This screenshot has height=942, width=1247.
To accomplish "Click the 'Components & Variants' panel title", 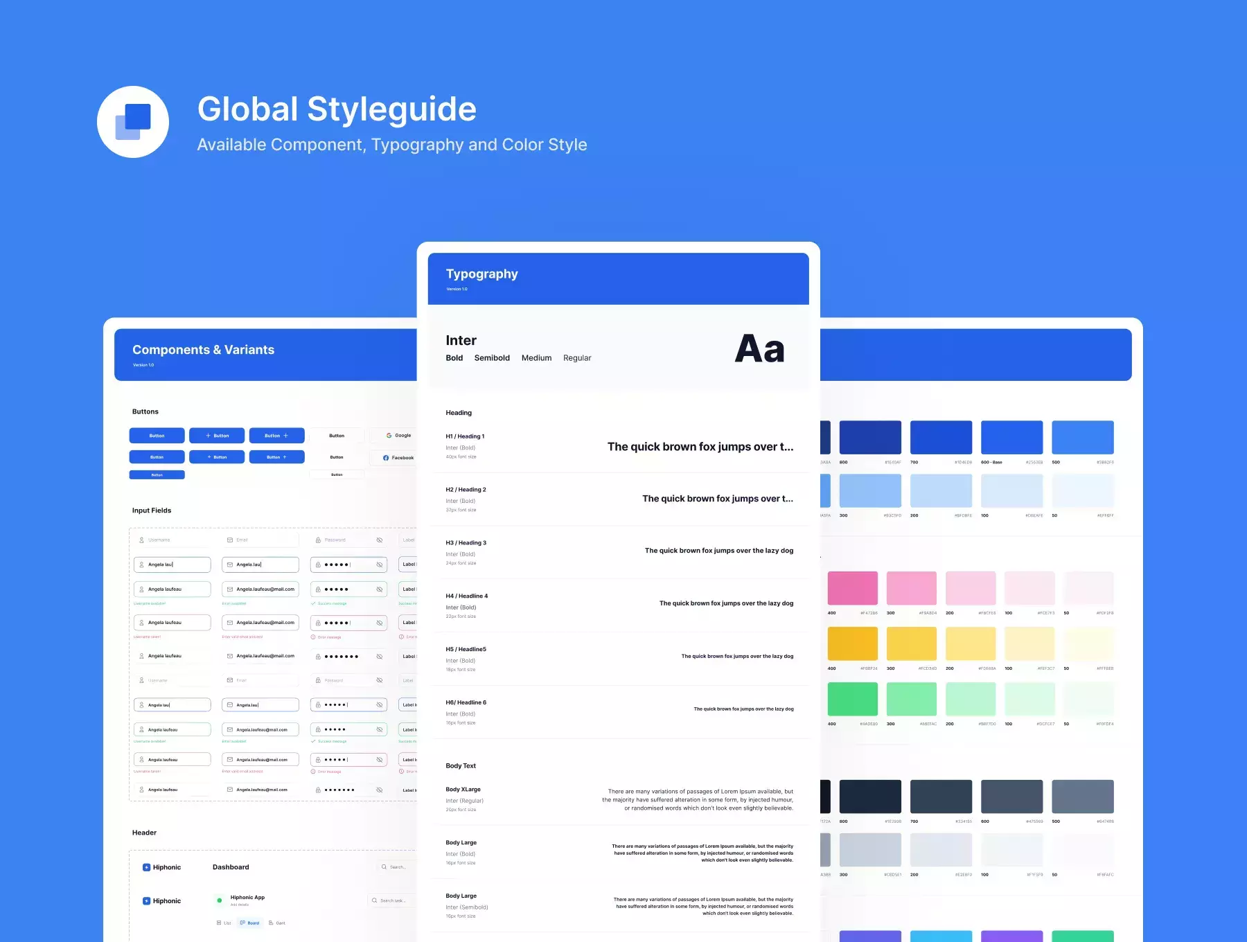I will 203,350.
